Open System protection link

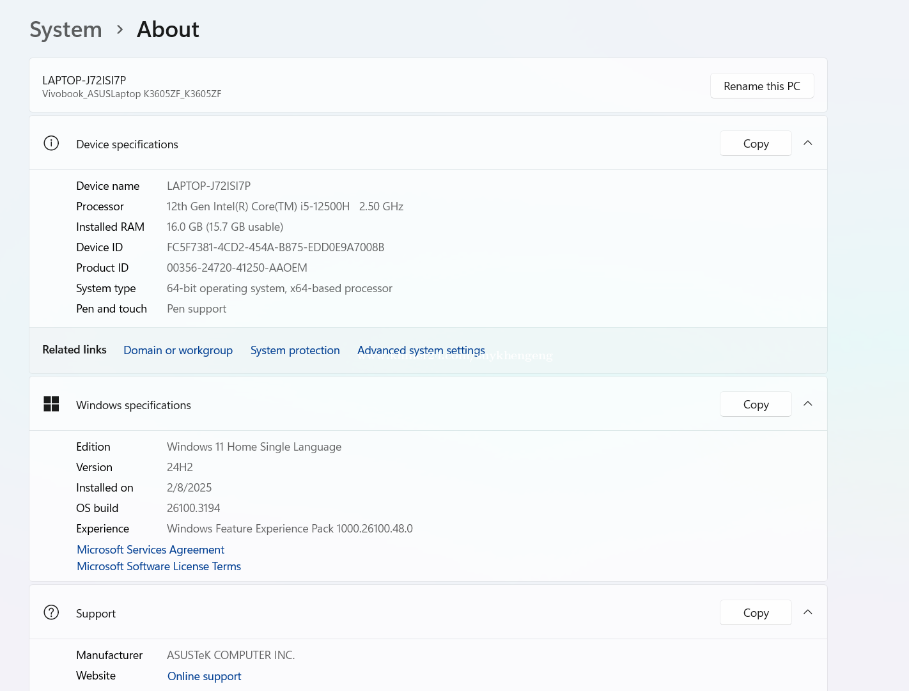(x=295, y=350)
